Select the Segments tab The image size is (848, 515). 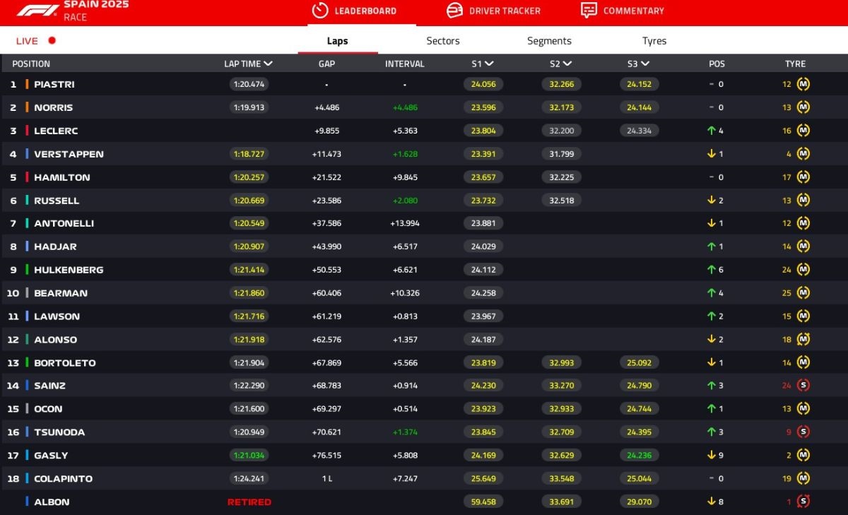[549, 41]
